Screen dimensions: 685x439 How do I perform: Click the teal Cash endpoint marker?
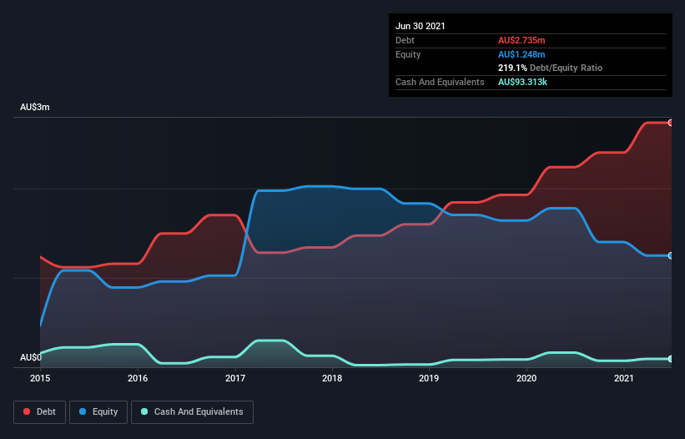point(671,359)
